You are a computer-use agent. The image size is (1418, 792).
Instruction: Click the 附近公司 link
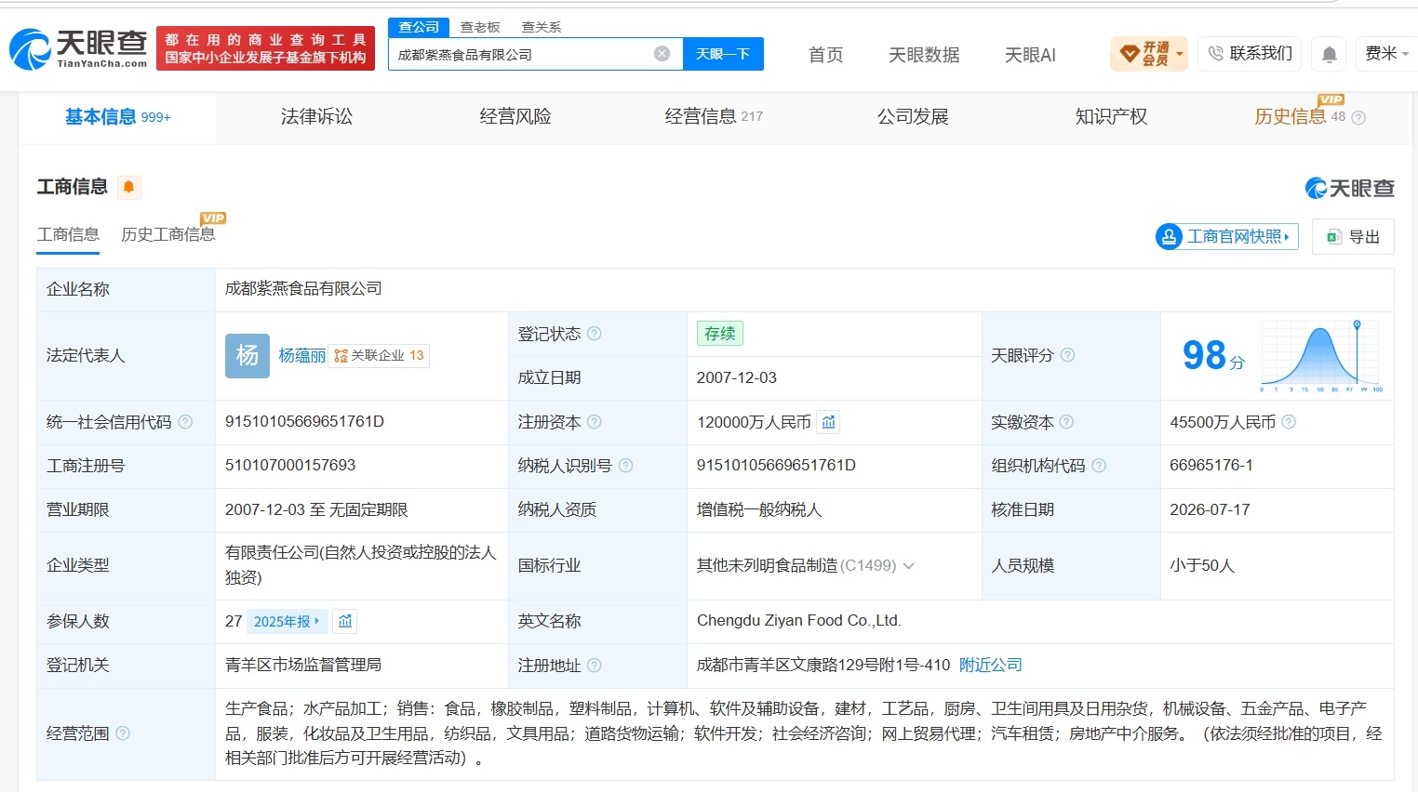pos(990,666)
